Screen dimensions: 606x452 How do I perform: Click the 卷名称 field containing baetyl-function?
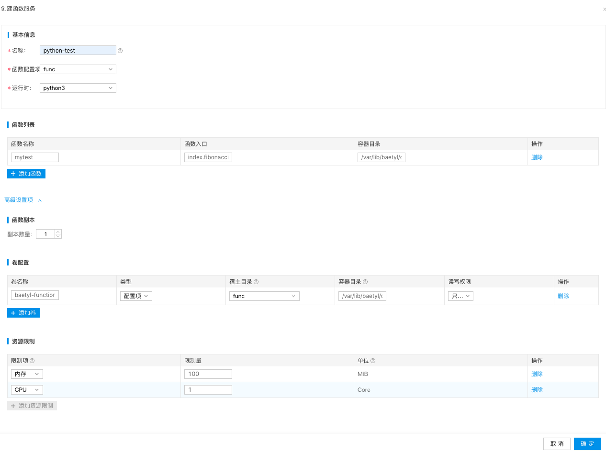click(35, 295)
